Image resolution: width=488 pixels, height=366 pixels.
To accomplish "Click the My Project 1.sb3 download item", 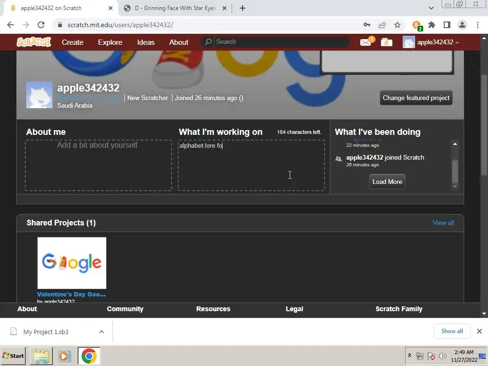I will pos(46,332).
